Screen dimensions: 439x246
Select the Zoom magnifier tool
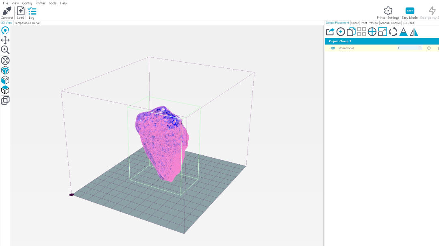tap(5, 50)
